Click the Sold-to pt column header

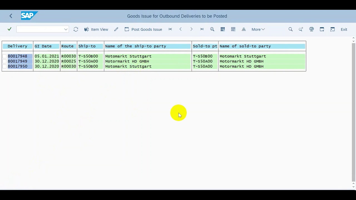coord(205,46)
